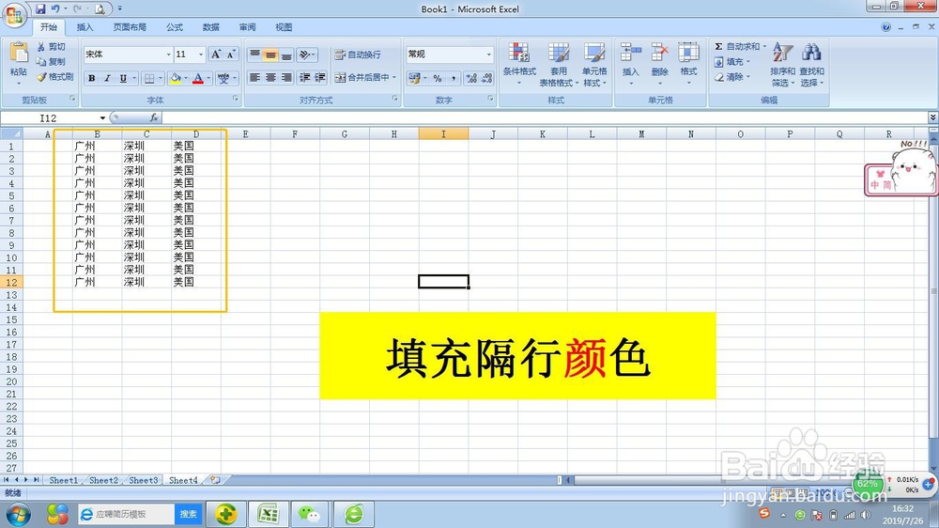
Task: Expand the font color dropdown arrow
Action: click(x=208, y=78)
